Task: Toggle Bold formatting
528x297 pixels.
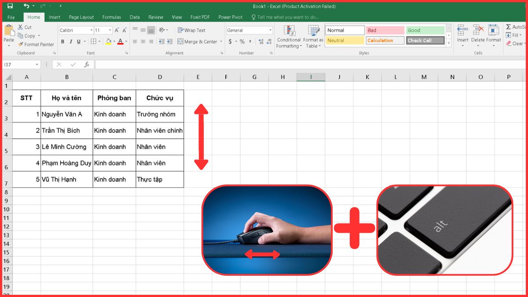Action: click(63, 42)
